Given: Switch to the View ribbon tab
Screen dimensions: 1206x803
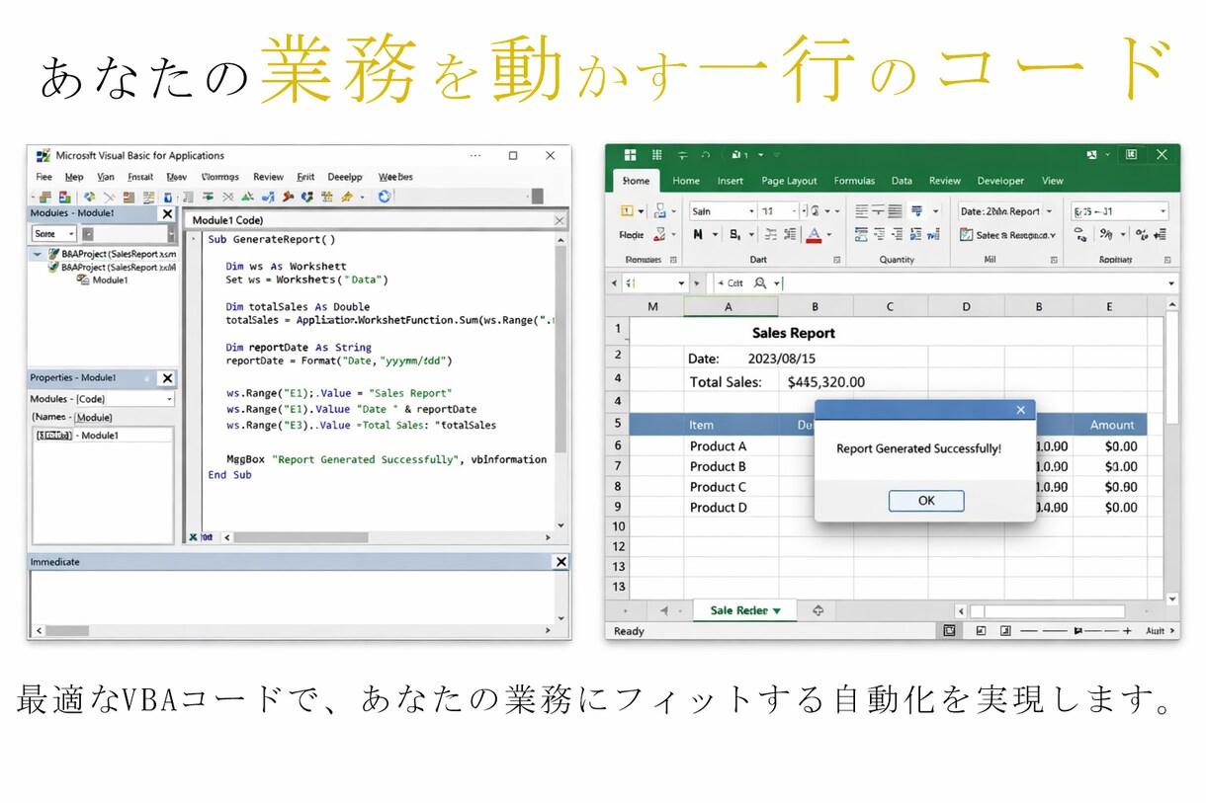Looking at the screenshot, I should click(x=1053, y=181).
